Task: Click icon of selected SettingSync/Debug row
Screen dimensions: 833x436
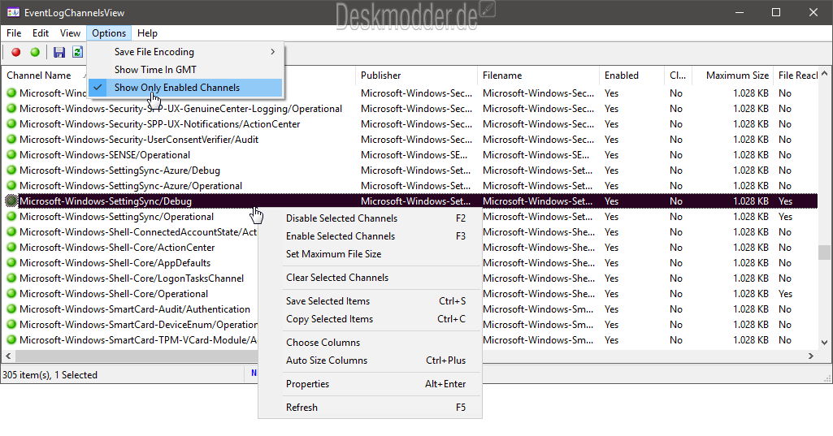Action: click(11, 201)
